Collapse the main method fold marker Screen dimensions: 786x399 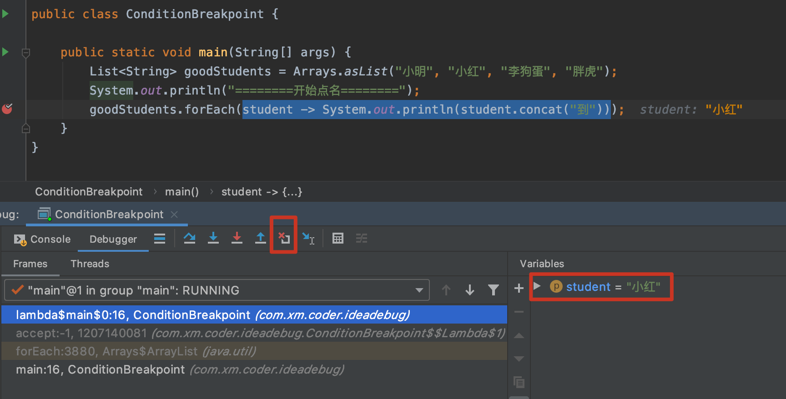(26, 53)
